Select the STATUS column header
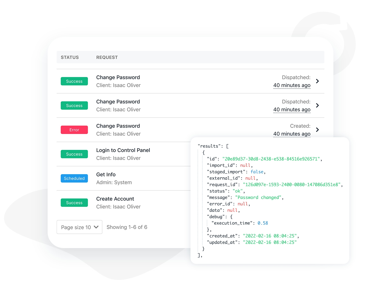Viewport: 381px width, 285px height. point(70,57)
